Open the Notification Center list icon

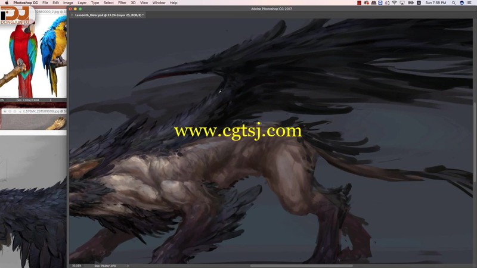click(469, 3)
